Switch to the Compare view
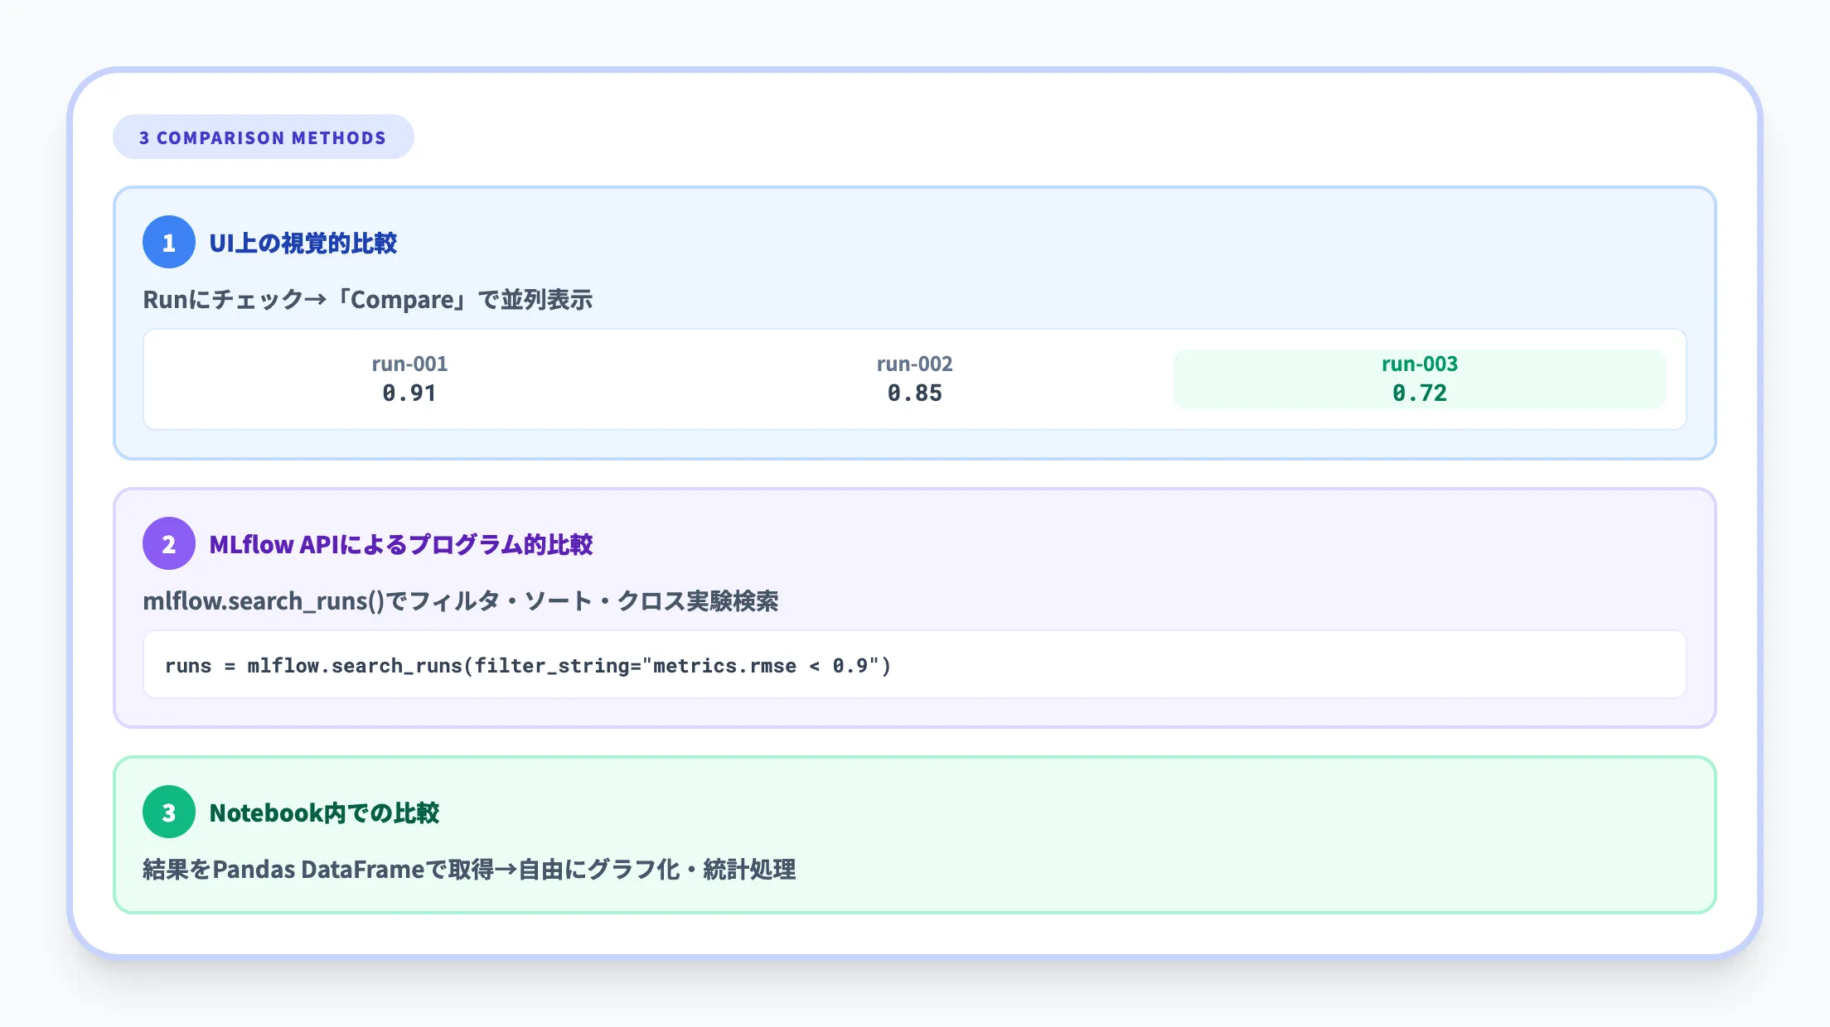This screenshot has height=1027, width=1830. 404,300
